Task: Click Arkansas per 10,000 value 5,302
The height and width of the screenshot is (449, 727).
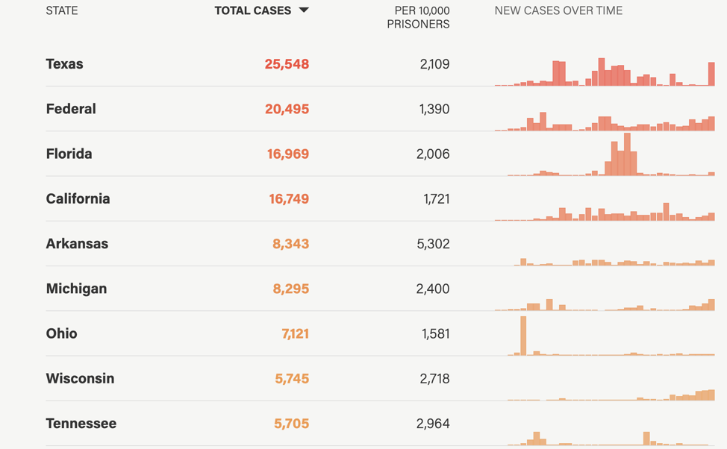Action: point(433,244)
